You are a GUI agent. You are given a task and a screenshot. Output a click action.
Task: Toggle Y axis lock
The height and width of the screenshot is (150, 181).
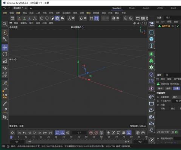click(x=25, y=18)
